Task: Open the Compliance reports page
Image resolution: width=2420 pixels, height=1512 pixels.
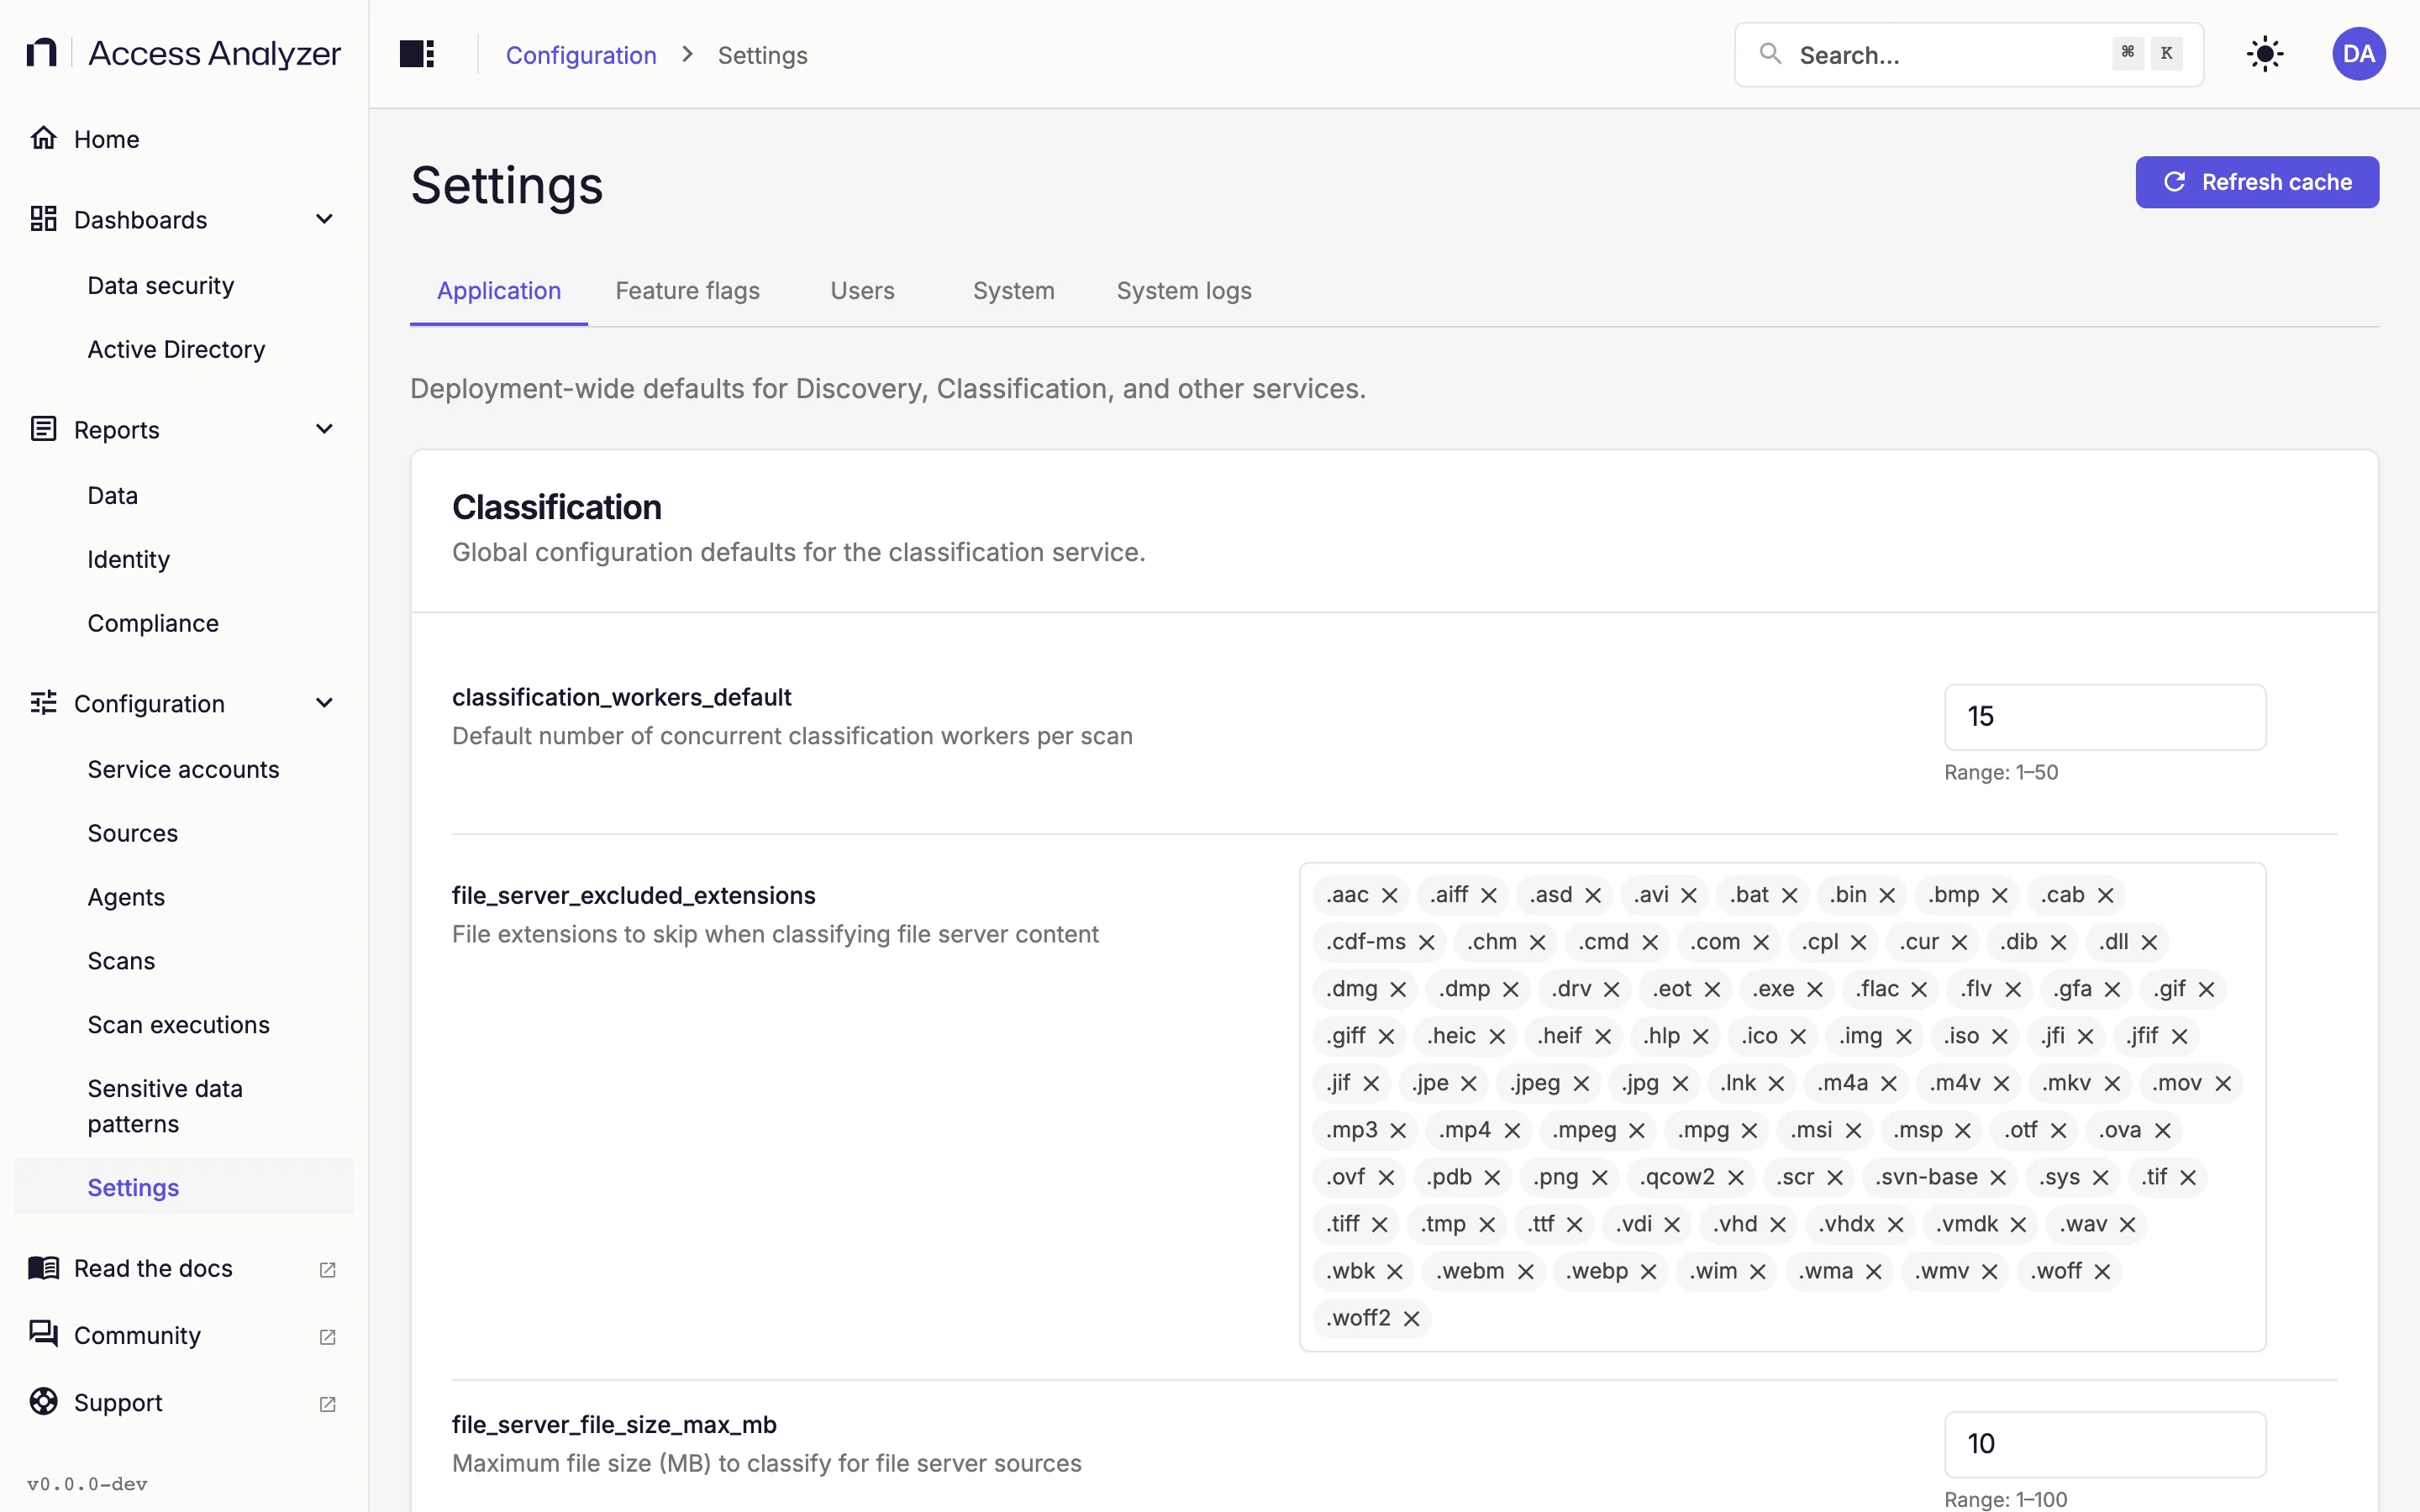Action: [153, 623]
